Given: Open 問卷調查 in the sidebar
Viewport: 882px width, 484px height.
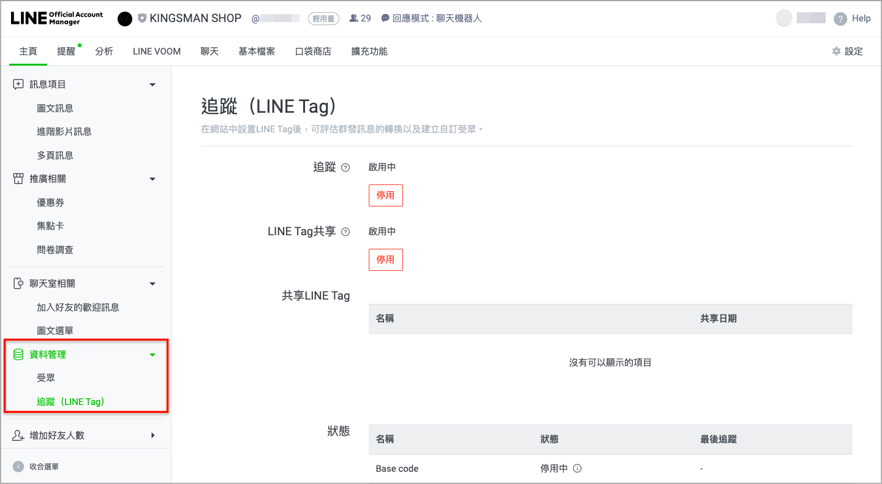Looking at the screenshot, I should [x=55, y=250].
